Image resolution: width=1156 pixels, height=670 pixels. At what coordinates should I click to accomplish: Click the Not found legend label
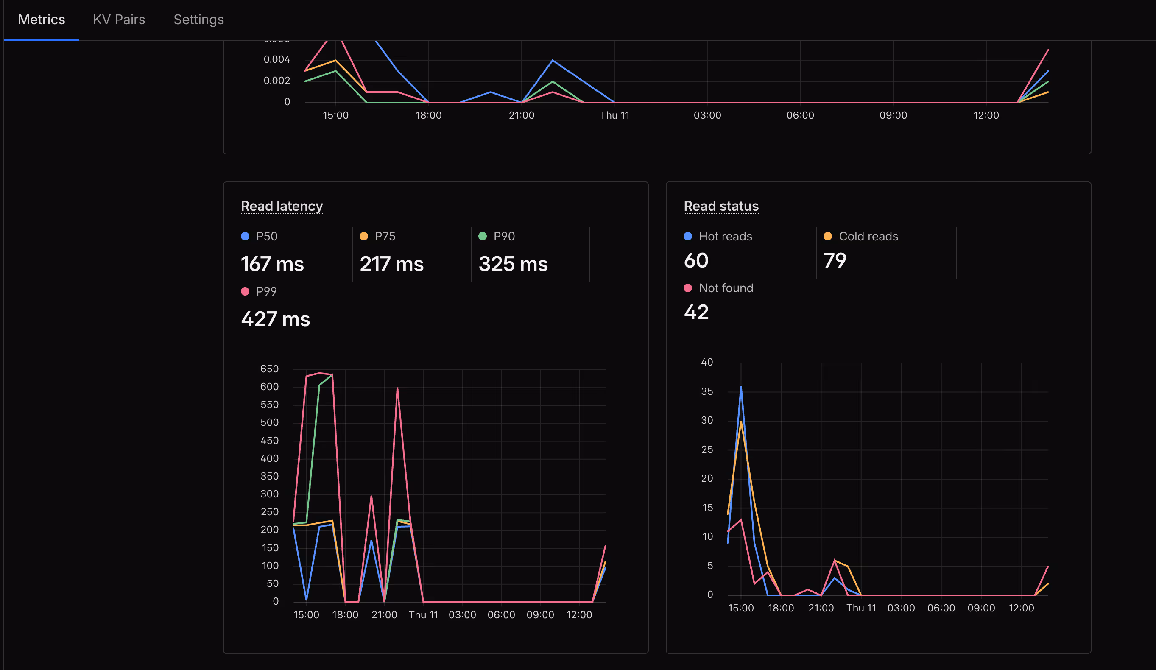pyautogui.click(x=726, y=288)
